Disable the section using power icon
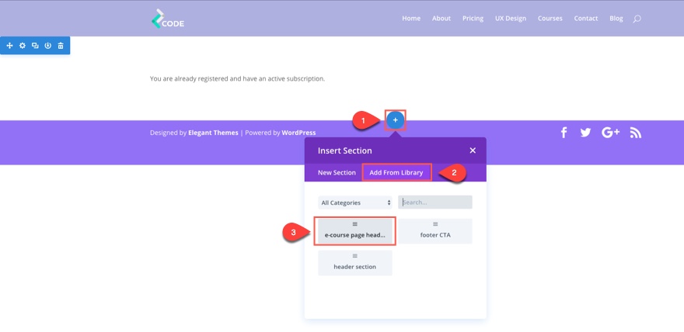The width and height of the screenshot is (684, 332). (48, 46)
